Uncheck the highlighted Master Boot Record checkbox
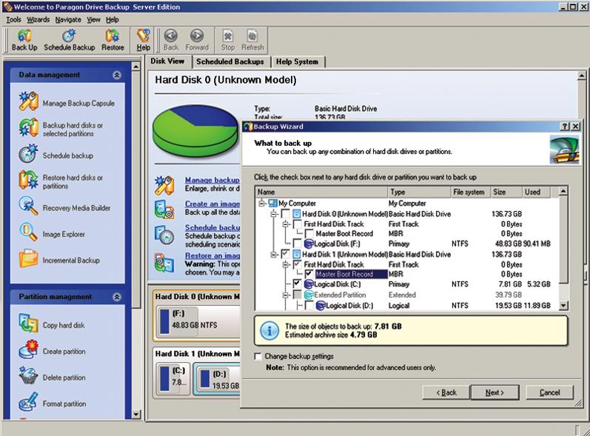Image resolution: width=590 pixels, height=436 pixels. click(x=309, y=274)
